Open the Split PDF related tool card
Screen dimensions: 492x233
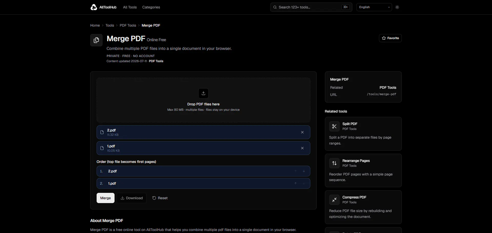click(363, 134)
